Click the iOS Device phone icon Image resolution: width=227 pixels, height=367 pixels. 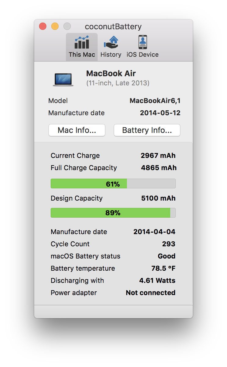tap(142, 42)
